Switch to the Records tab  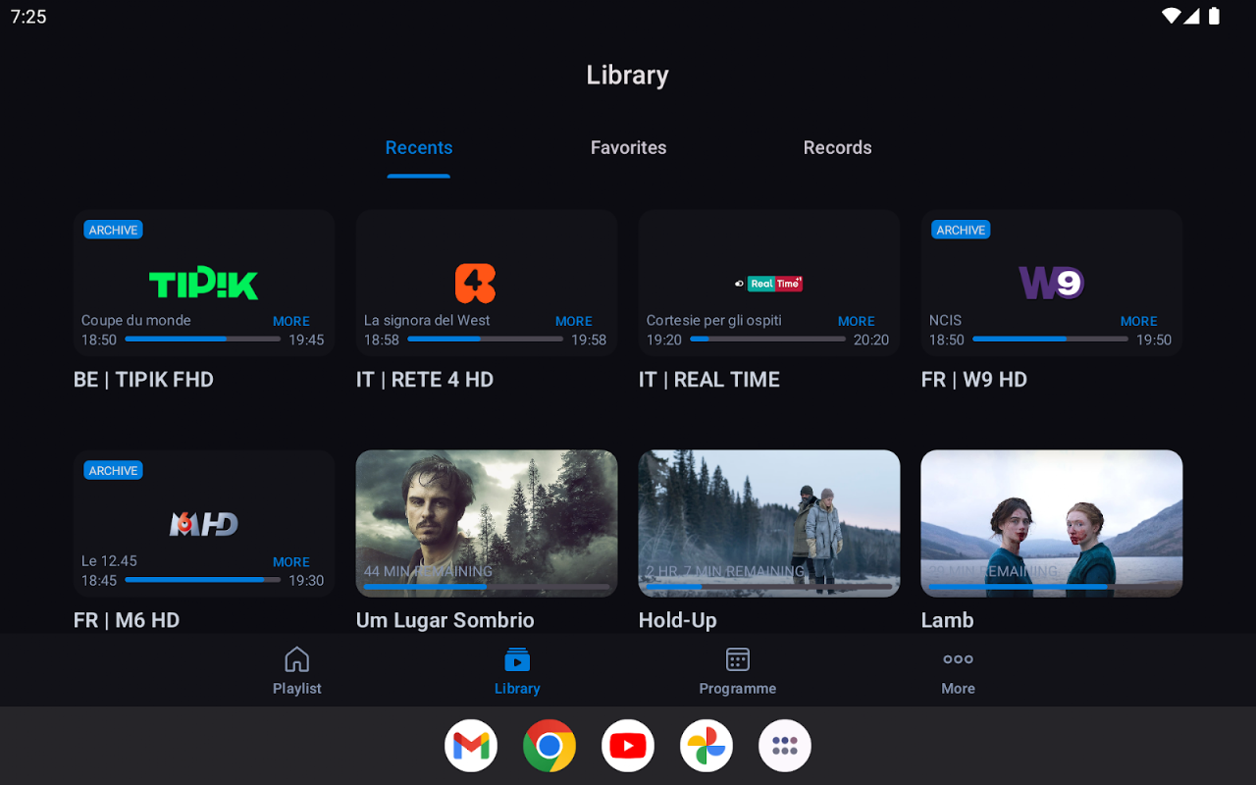click(x=837, y=148)
